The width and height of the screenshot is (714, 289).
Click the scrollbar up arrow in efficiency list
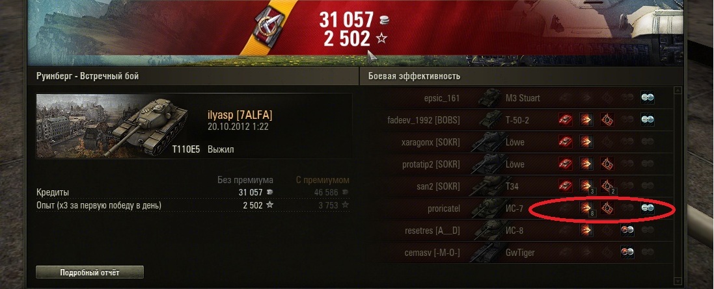(x=678, y=91)
